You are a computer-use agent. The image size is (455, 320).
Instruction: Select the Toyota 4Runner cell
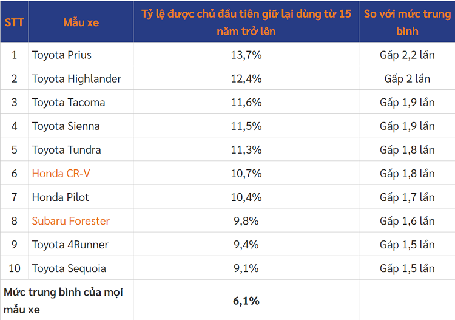point(70,245)
